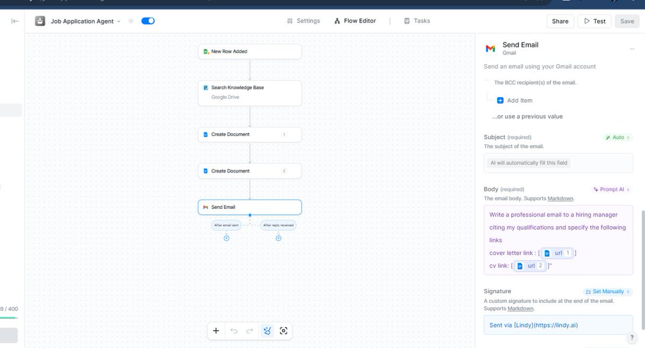645x348 pixels.
Task: Open the Signature Set Manually dropdown
Action: 608,292
